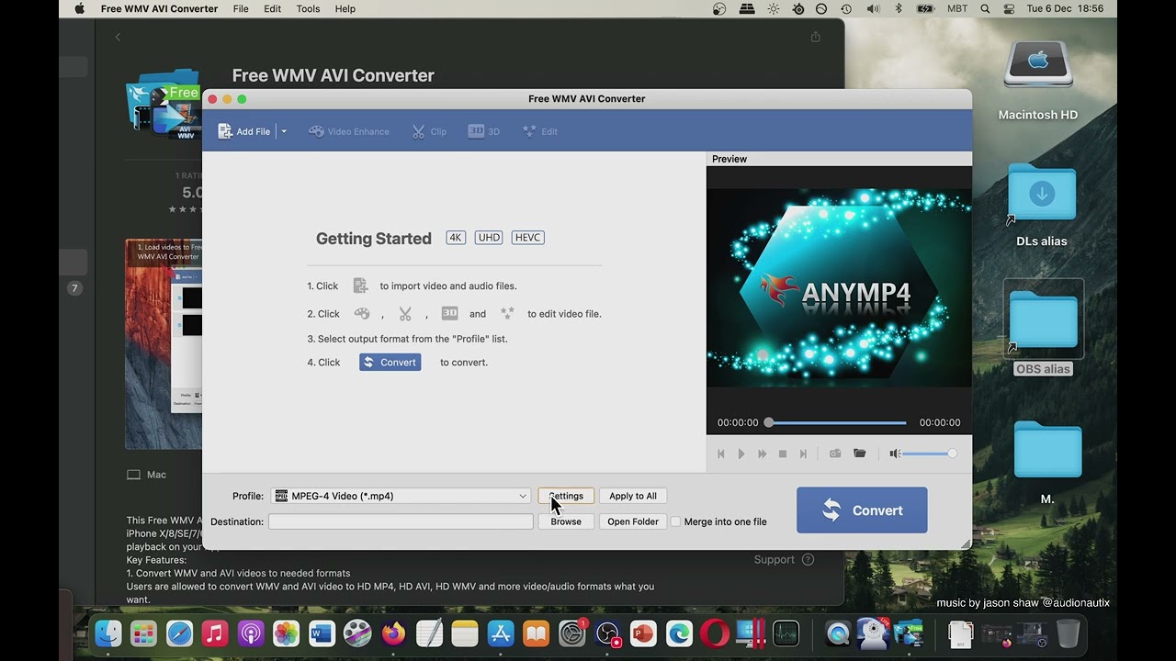Open the Tools menu
The image size is (1176, 661).
(x=308, y=8)
